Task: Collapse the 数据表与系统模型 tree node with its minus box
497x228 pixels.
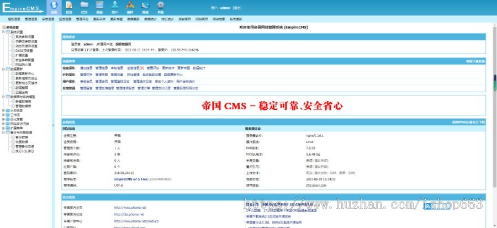Action: click(x=3, y=97)
